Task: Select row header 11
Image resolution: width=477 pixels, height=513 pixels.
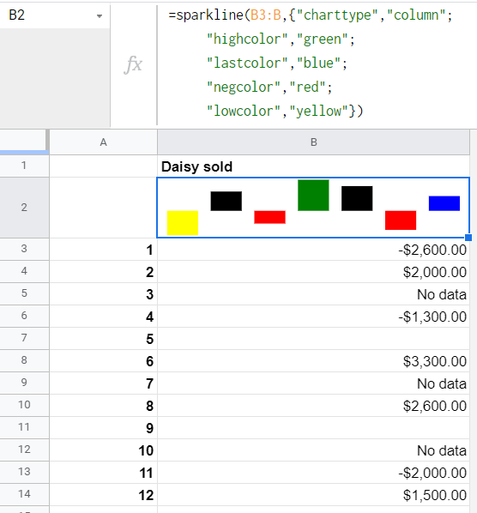Action: pyautogui.click(x=24, y=427)
